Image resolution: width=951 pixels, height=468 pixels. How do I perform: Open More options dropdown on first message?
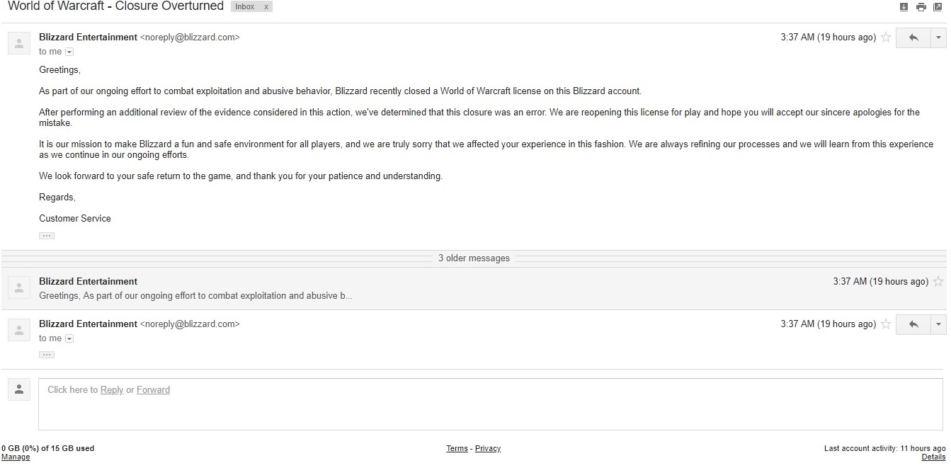pos(938,38)
